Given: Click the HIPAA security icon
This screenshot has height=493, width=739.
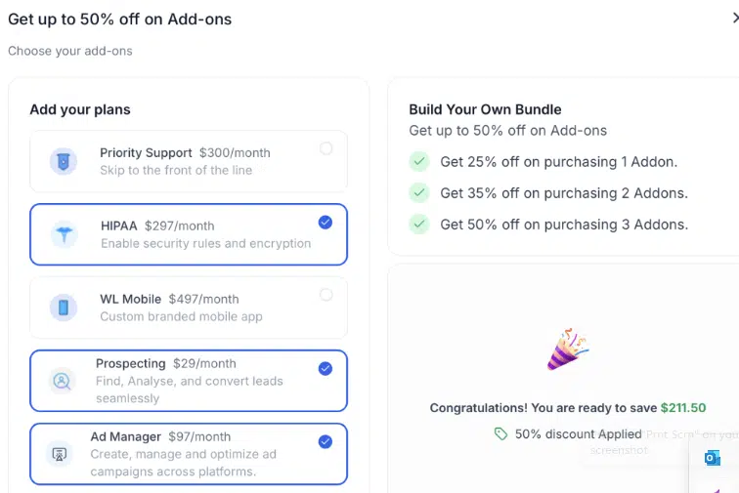Looking at the screenshot, I should click(x=65, y=234).
